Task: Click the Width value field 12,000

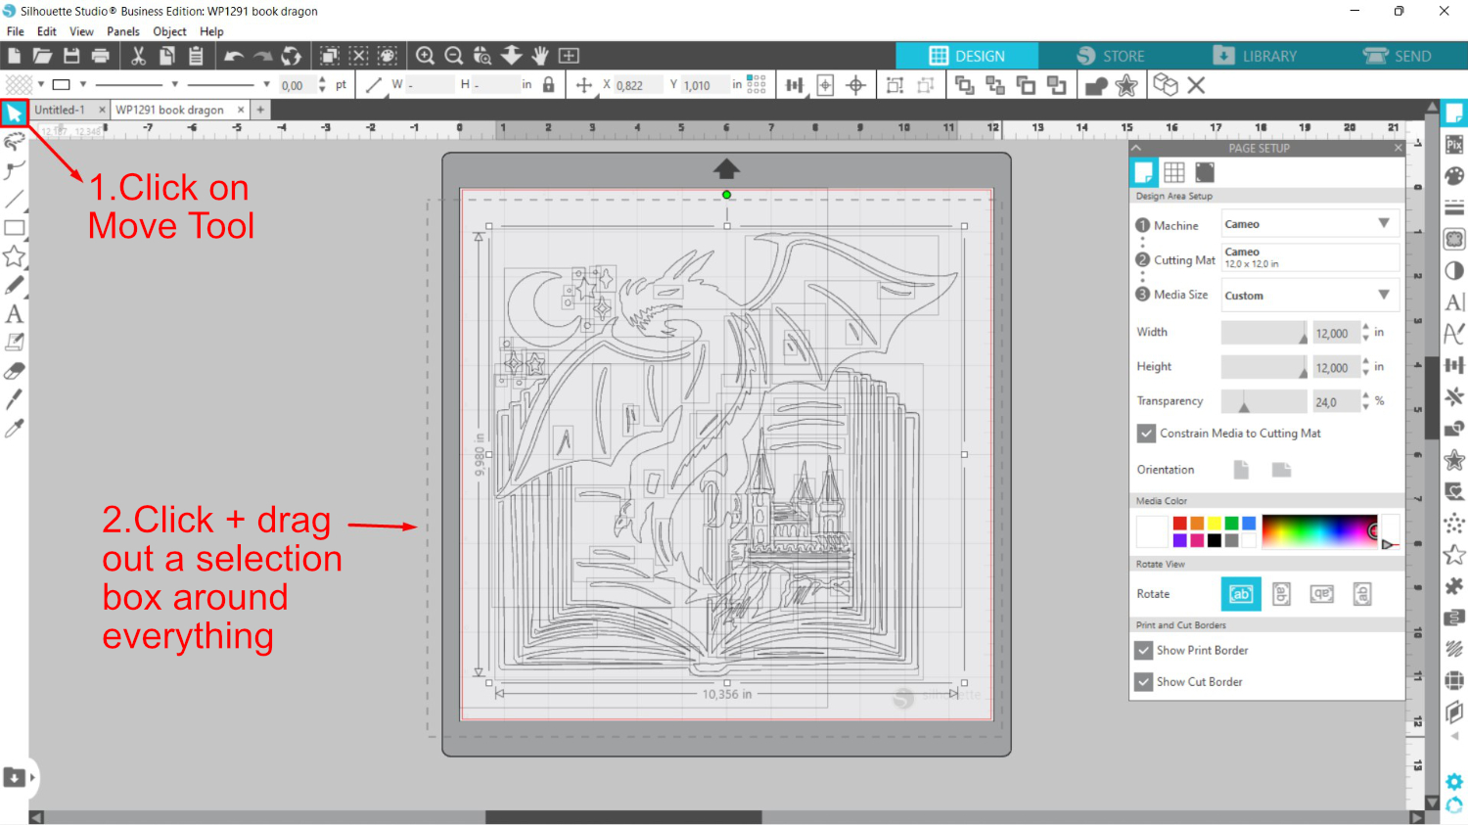Action: [1335, 333]
